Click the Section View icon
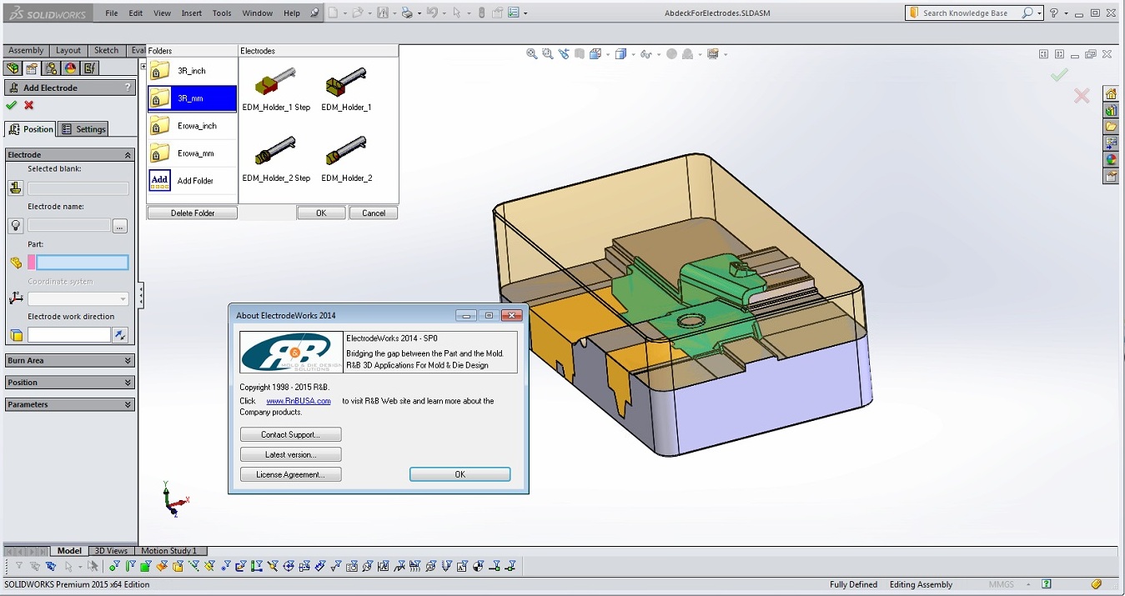The width and height of the screenshot is (1125, 596). [x=579, y=54]
